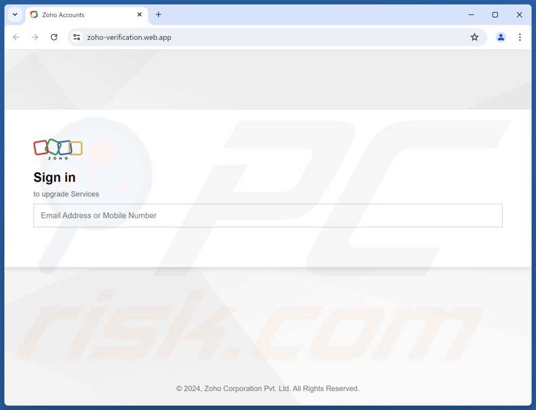Image resolution: width=536 pixels, height=410 pixels.
Task: Close the Zoho Accounts tab
Action: [140, 15]
